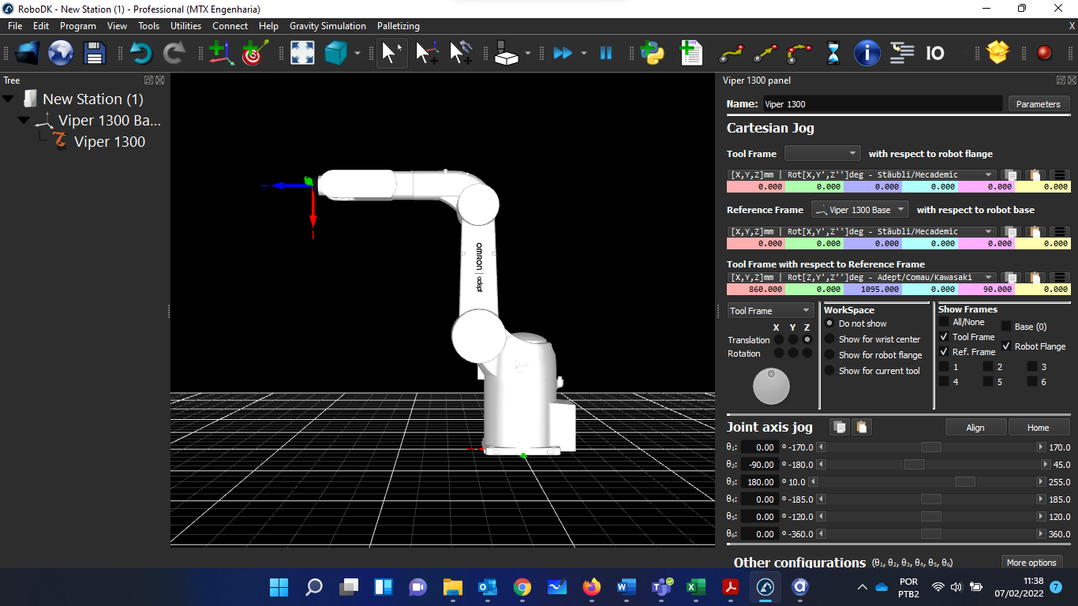Open the Gravity Simulation menu
The width and height of the screenshot is (1078, 606).
tap(328, 26)
